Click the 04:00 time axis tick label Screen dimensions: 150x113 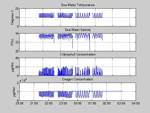click(136, 103)
